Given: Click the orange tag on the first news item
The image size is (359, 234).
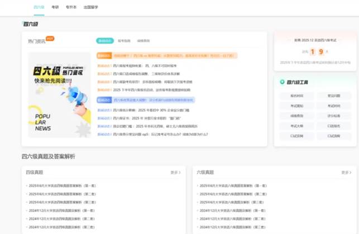Looking at the screenshot, I should click(104, 55).
